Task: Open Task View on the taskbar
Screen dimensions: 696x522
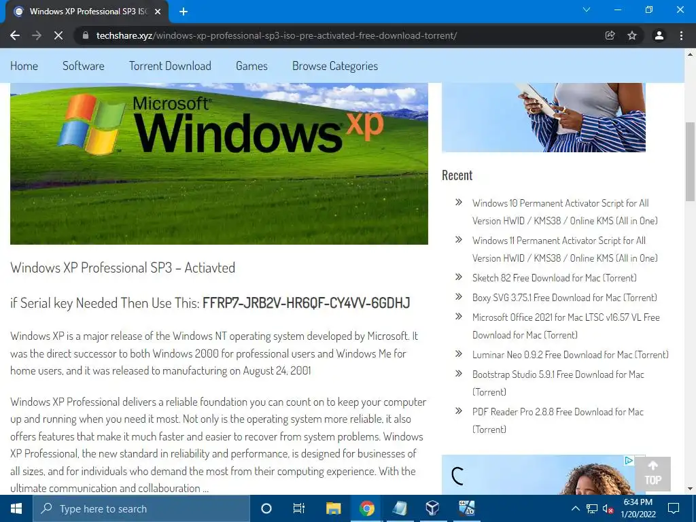Action: click(299, 508)
